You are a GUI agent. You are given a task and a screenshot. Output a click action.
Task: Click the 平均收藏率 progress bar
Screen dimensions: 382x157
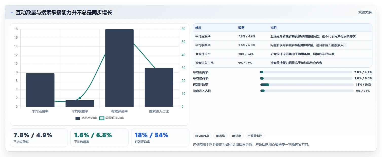pos(306,78)
